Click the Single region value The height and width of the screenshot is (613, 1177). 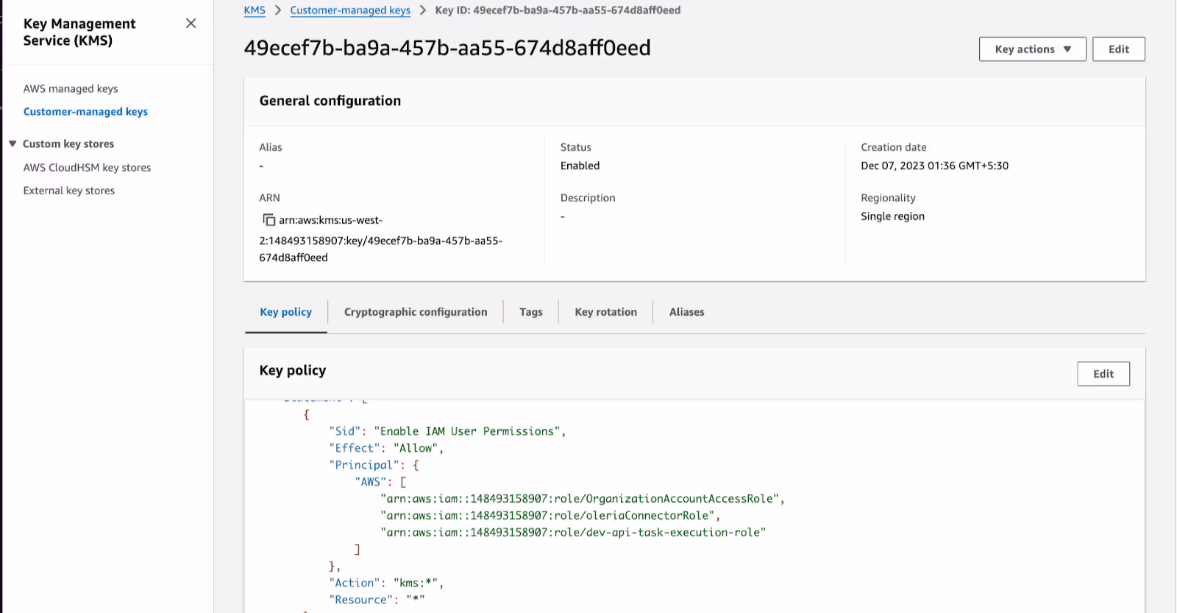pyautogui.click(x=892, y=216)
